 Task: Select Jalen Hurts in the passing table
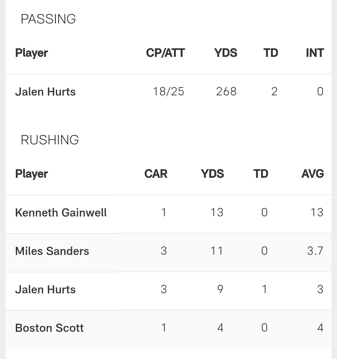click(x=45, y=92)
